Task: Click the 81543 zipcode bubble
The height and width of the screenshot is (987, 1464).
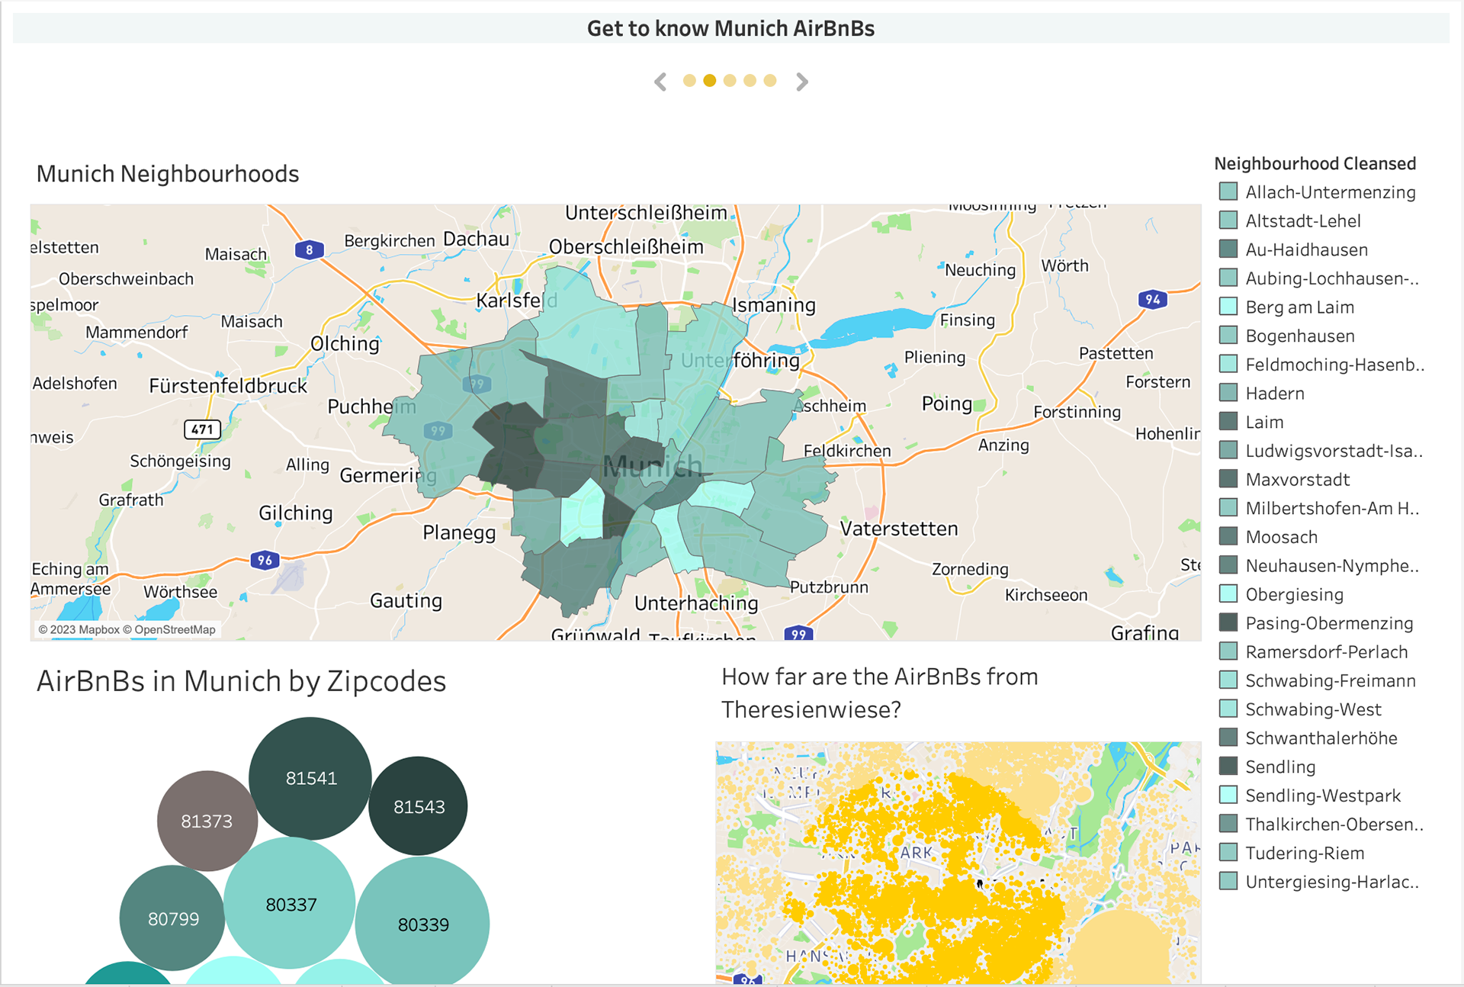Action: coord(418,806)
